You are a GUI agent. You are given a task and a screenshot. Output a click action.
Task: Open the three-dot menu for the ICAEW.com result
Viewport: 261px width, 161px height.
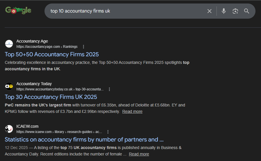click(108, 132)
